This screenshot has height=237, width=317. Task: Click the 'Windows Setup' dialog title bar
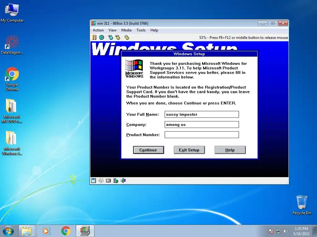(x=189, y=54)
